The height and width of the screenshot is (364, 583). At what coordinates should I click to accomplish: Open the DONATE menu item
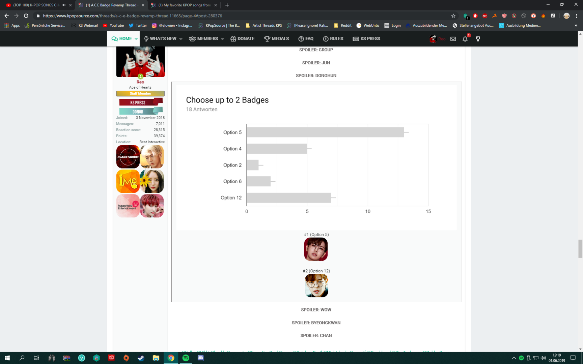(242, 39)
